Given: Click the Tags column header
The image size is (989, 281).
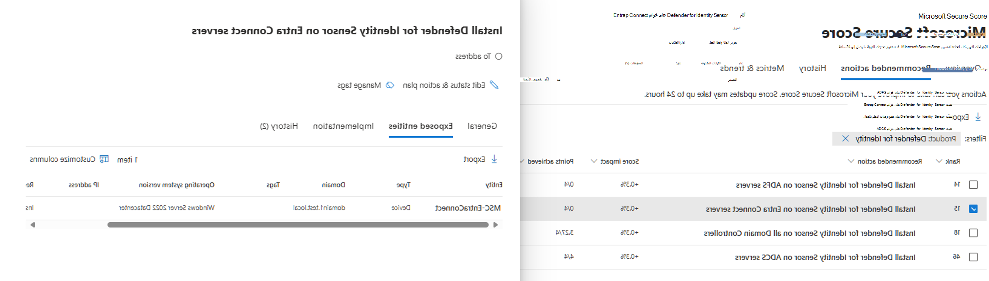Looking at the screenshot, I should tap(273, 185).
